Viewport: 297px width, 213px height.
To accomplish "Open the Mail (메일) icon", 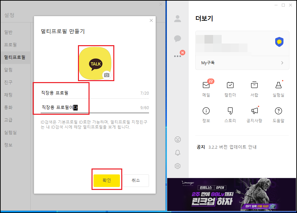I will point(206,85).
